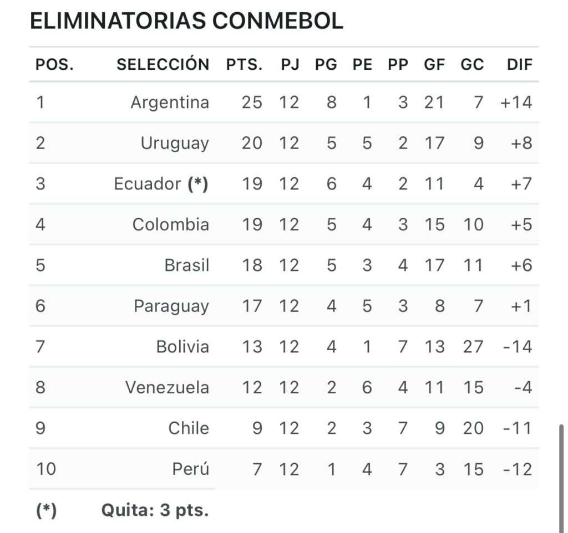Image resolution: width=568 pixels, height=533 pixels.
Task: Select the Uruguay row label
Action: click(175, 143)
